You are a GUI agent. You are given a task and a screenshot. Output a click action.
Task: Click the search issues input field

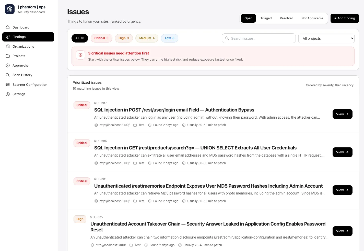point(259,38)
